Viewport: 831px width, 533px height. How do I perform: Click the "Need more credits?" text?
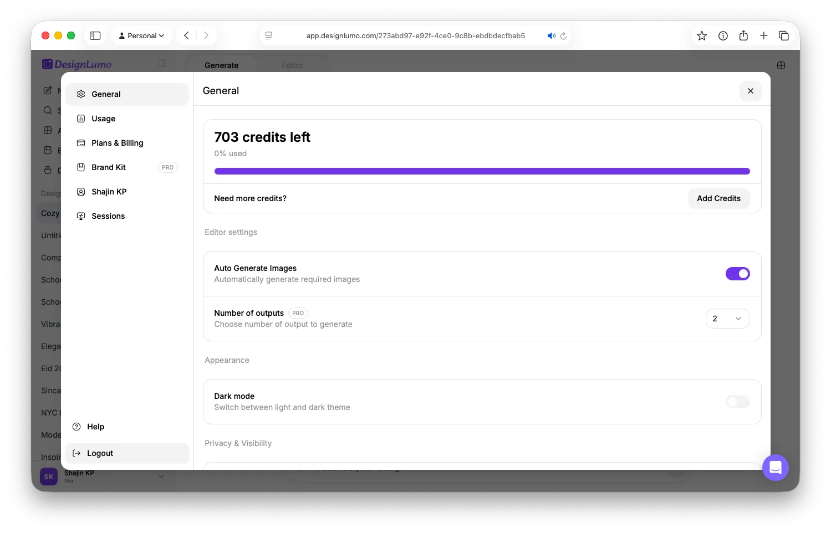(251, 198)
